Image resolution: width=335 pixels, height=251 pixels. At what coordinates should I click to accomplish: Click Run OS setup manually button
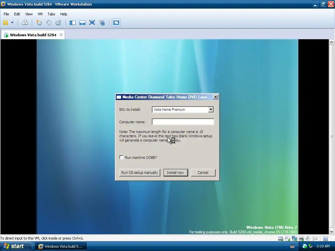click(139, 173)
